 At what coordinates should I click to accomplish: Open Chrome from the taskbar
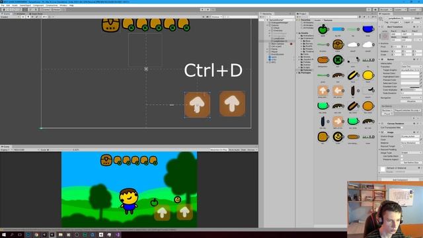(x=36, y=235)
